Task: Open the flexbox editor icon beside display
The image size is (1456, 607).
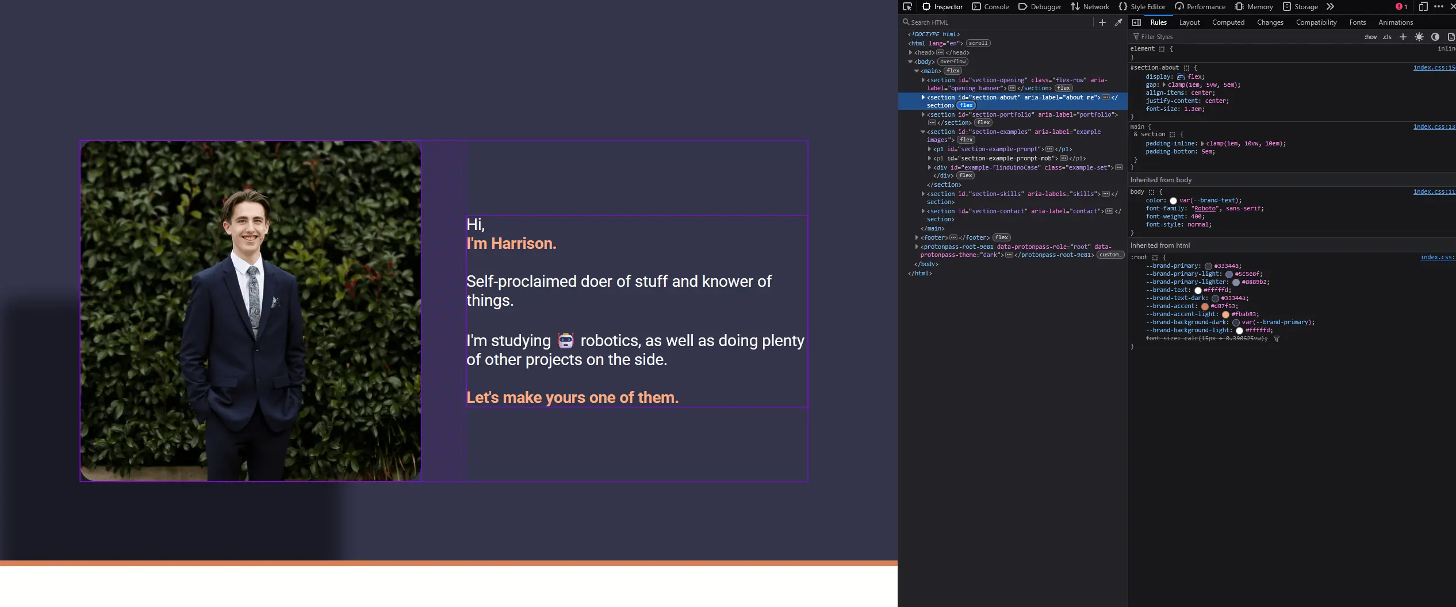Action: (1181, 77)
